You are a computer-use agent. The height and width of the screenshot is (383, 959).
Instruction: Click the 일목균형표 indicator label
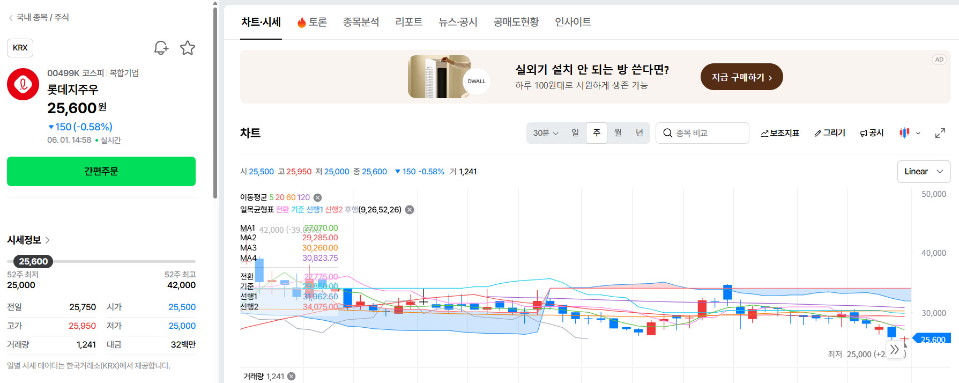[257, 210]
